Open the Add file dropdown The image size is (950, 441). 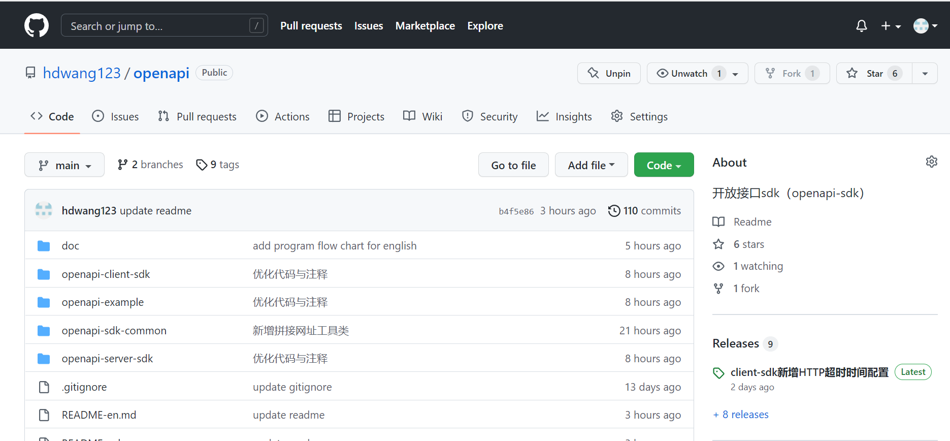[x=592, y=165]
